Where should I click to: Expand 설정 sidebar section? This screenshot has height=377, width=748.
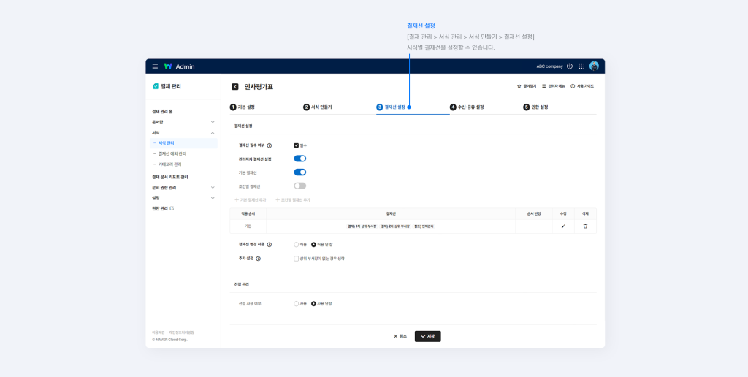pos(213,198)
